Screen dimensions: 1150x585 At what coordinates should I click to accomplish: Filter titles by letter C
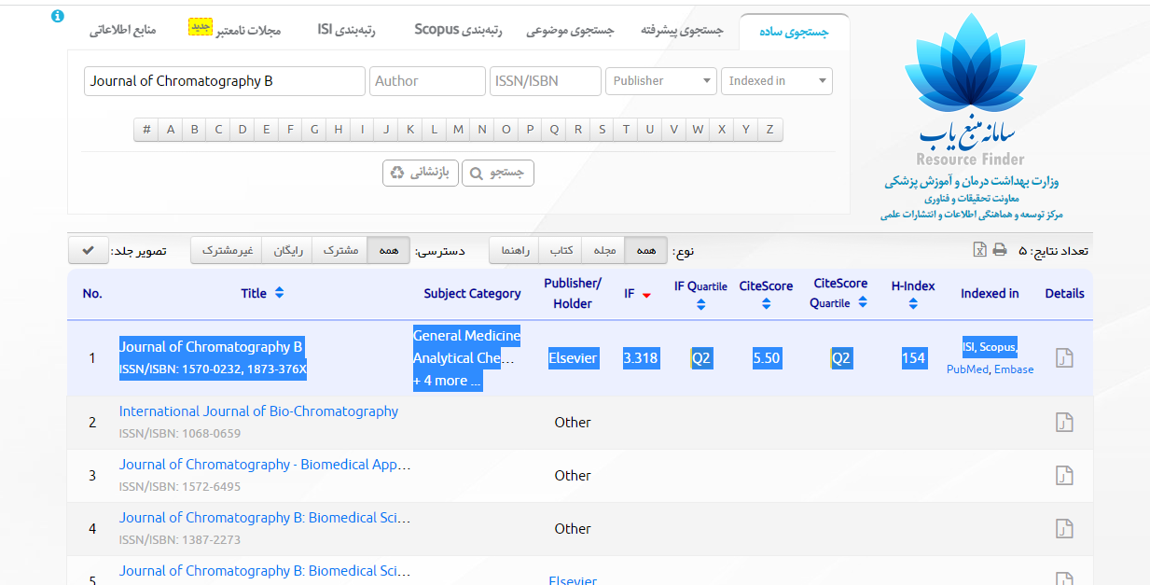[x=219, y=130]
